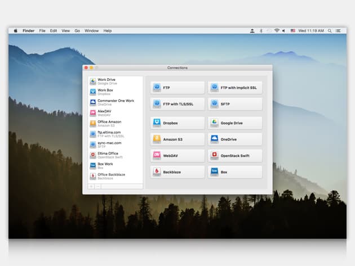Select the OpenStack Swift icon
This screenshot has height=266, width=355.
[x=215, y=155]
